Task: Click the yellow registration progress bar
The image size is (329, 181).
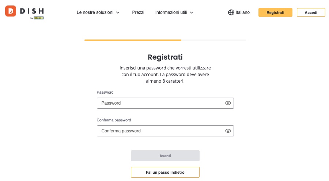Action: pyautogui.click(x=133, y=40)
